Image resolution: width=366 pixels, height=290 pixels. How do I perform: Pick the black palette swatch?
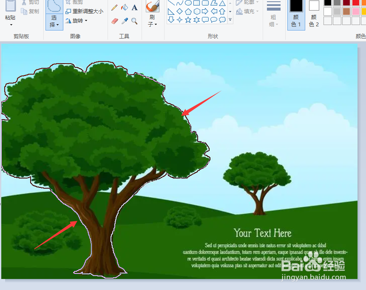(328, 3)
